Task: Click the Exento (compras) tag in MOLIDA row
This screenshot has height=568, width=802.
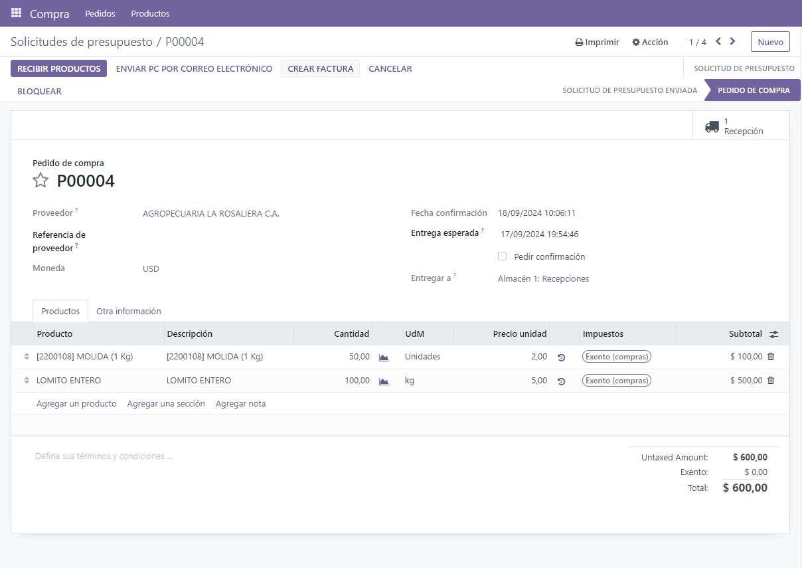Action: (x=617, y=357)
